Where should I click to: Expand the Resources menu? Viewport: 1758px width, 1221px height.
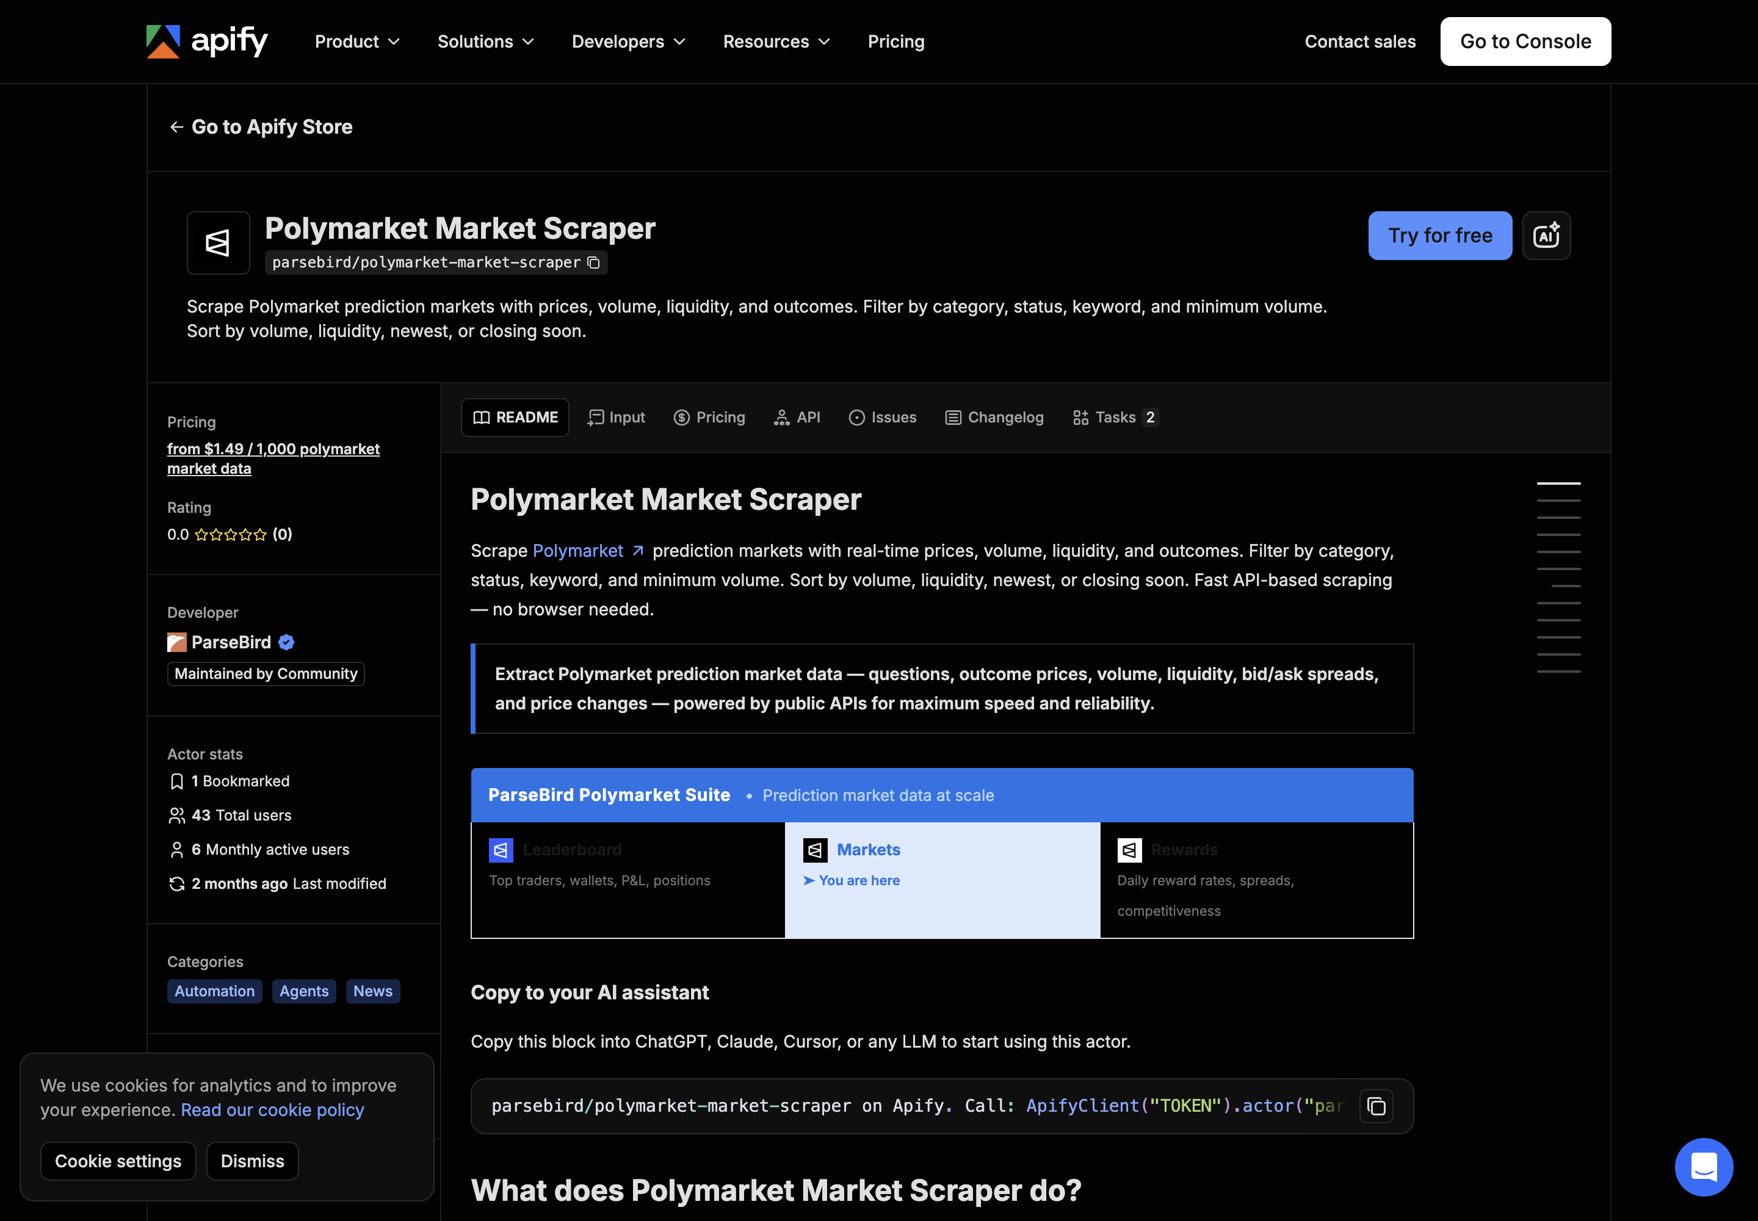click(x=776, y=42)
